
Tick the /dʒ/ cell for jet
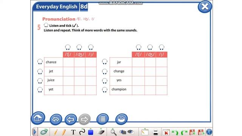click(80, 71)
